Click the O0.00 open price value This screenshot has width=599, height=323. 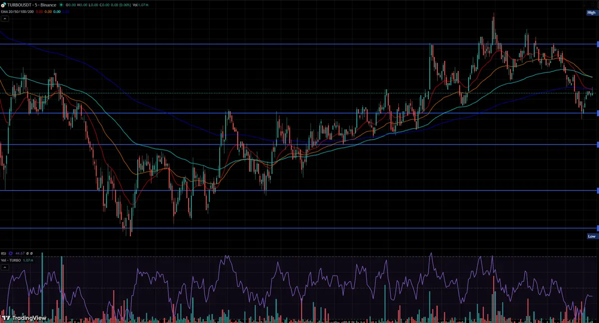point(71,5)
